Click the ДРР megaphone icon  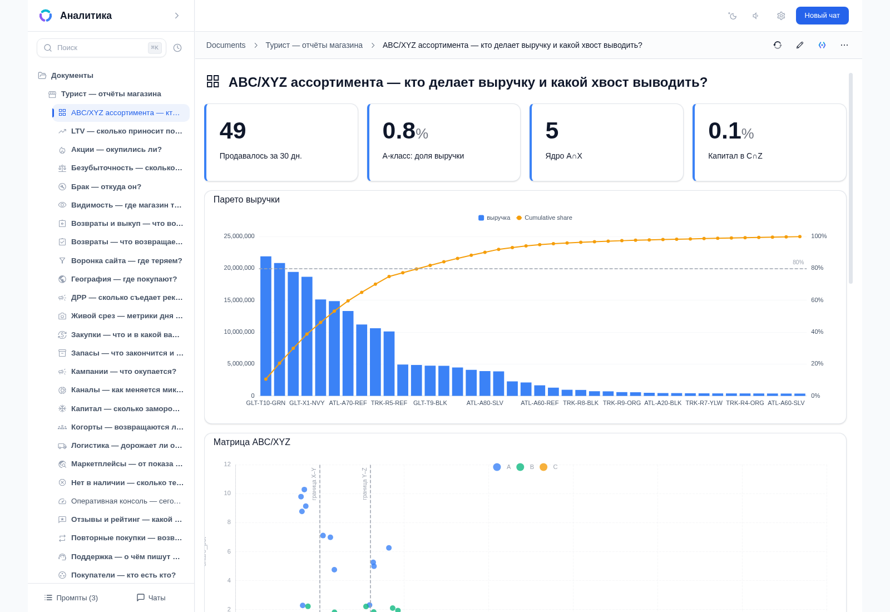[62, 298]
